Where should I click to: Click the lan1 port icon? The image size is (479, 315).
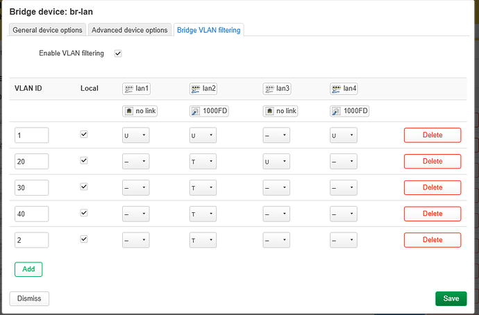[x=129, y=89]
